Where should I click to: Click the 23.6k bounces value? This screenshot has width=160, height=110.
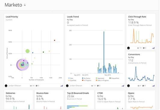71,96
